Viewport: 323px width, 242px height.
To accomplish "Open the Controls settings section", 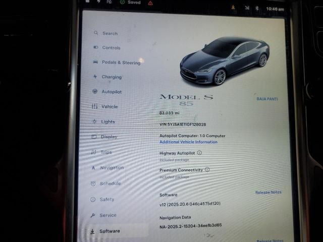I will point(111,48).
